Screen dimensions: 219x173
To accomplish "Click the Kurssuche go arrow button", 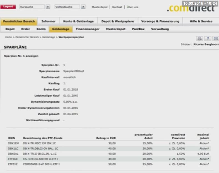I will 48,7.
